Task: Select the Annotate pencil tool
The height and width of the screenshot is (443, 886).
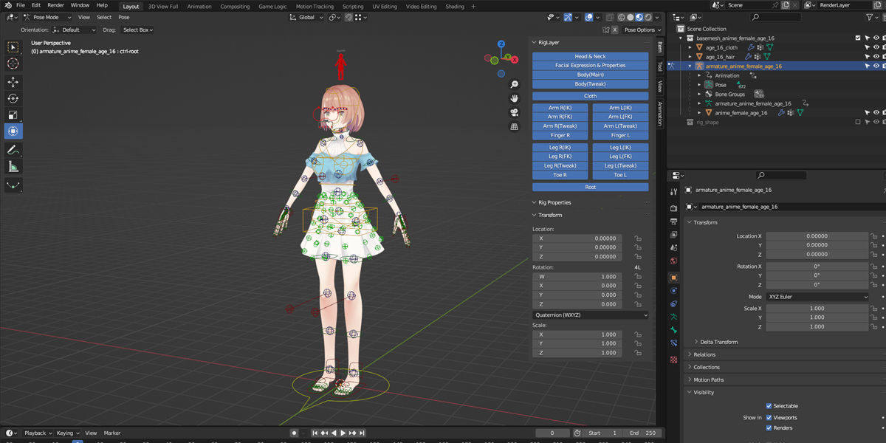Action: (13, 150)
